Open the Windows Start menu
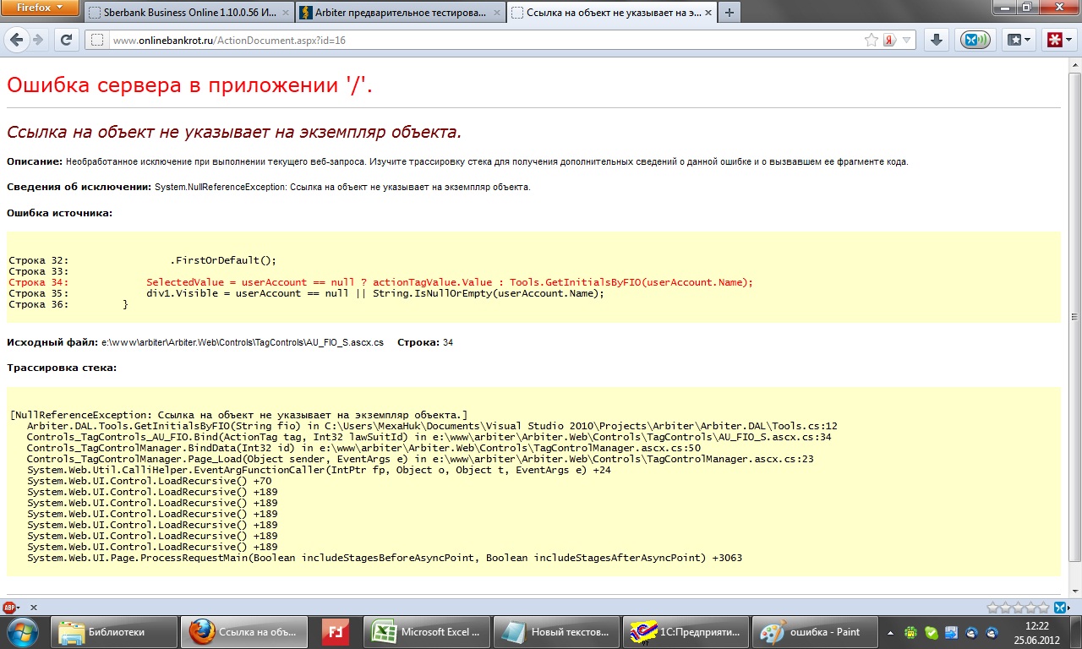 (21, 632)
